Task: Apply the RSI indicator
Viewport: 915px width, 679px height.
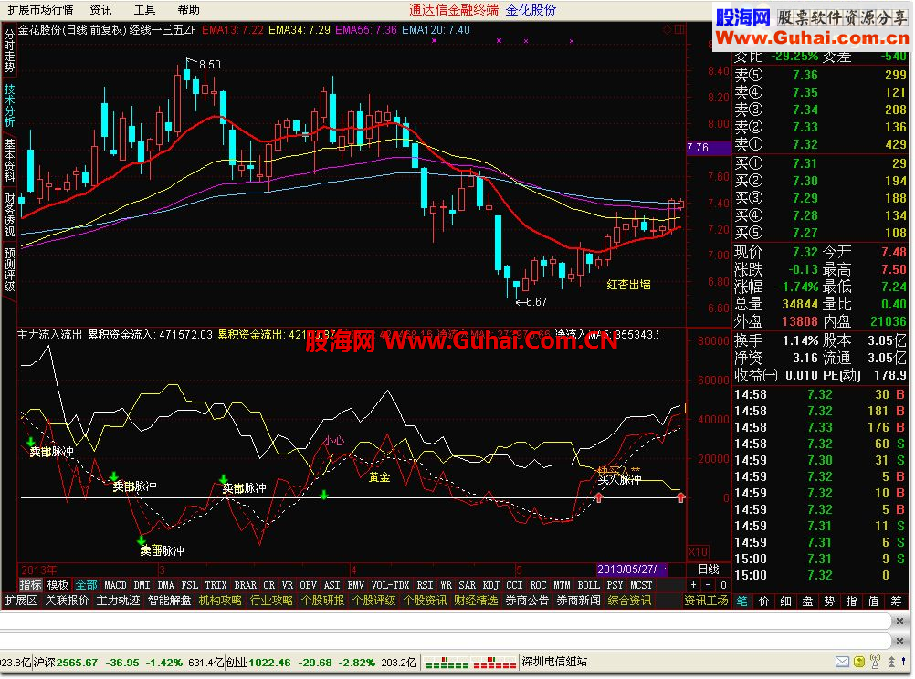Action: pos(425,585)
